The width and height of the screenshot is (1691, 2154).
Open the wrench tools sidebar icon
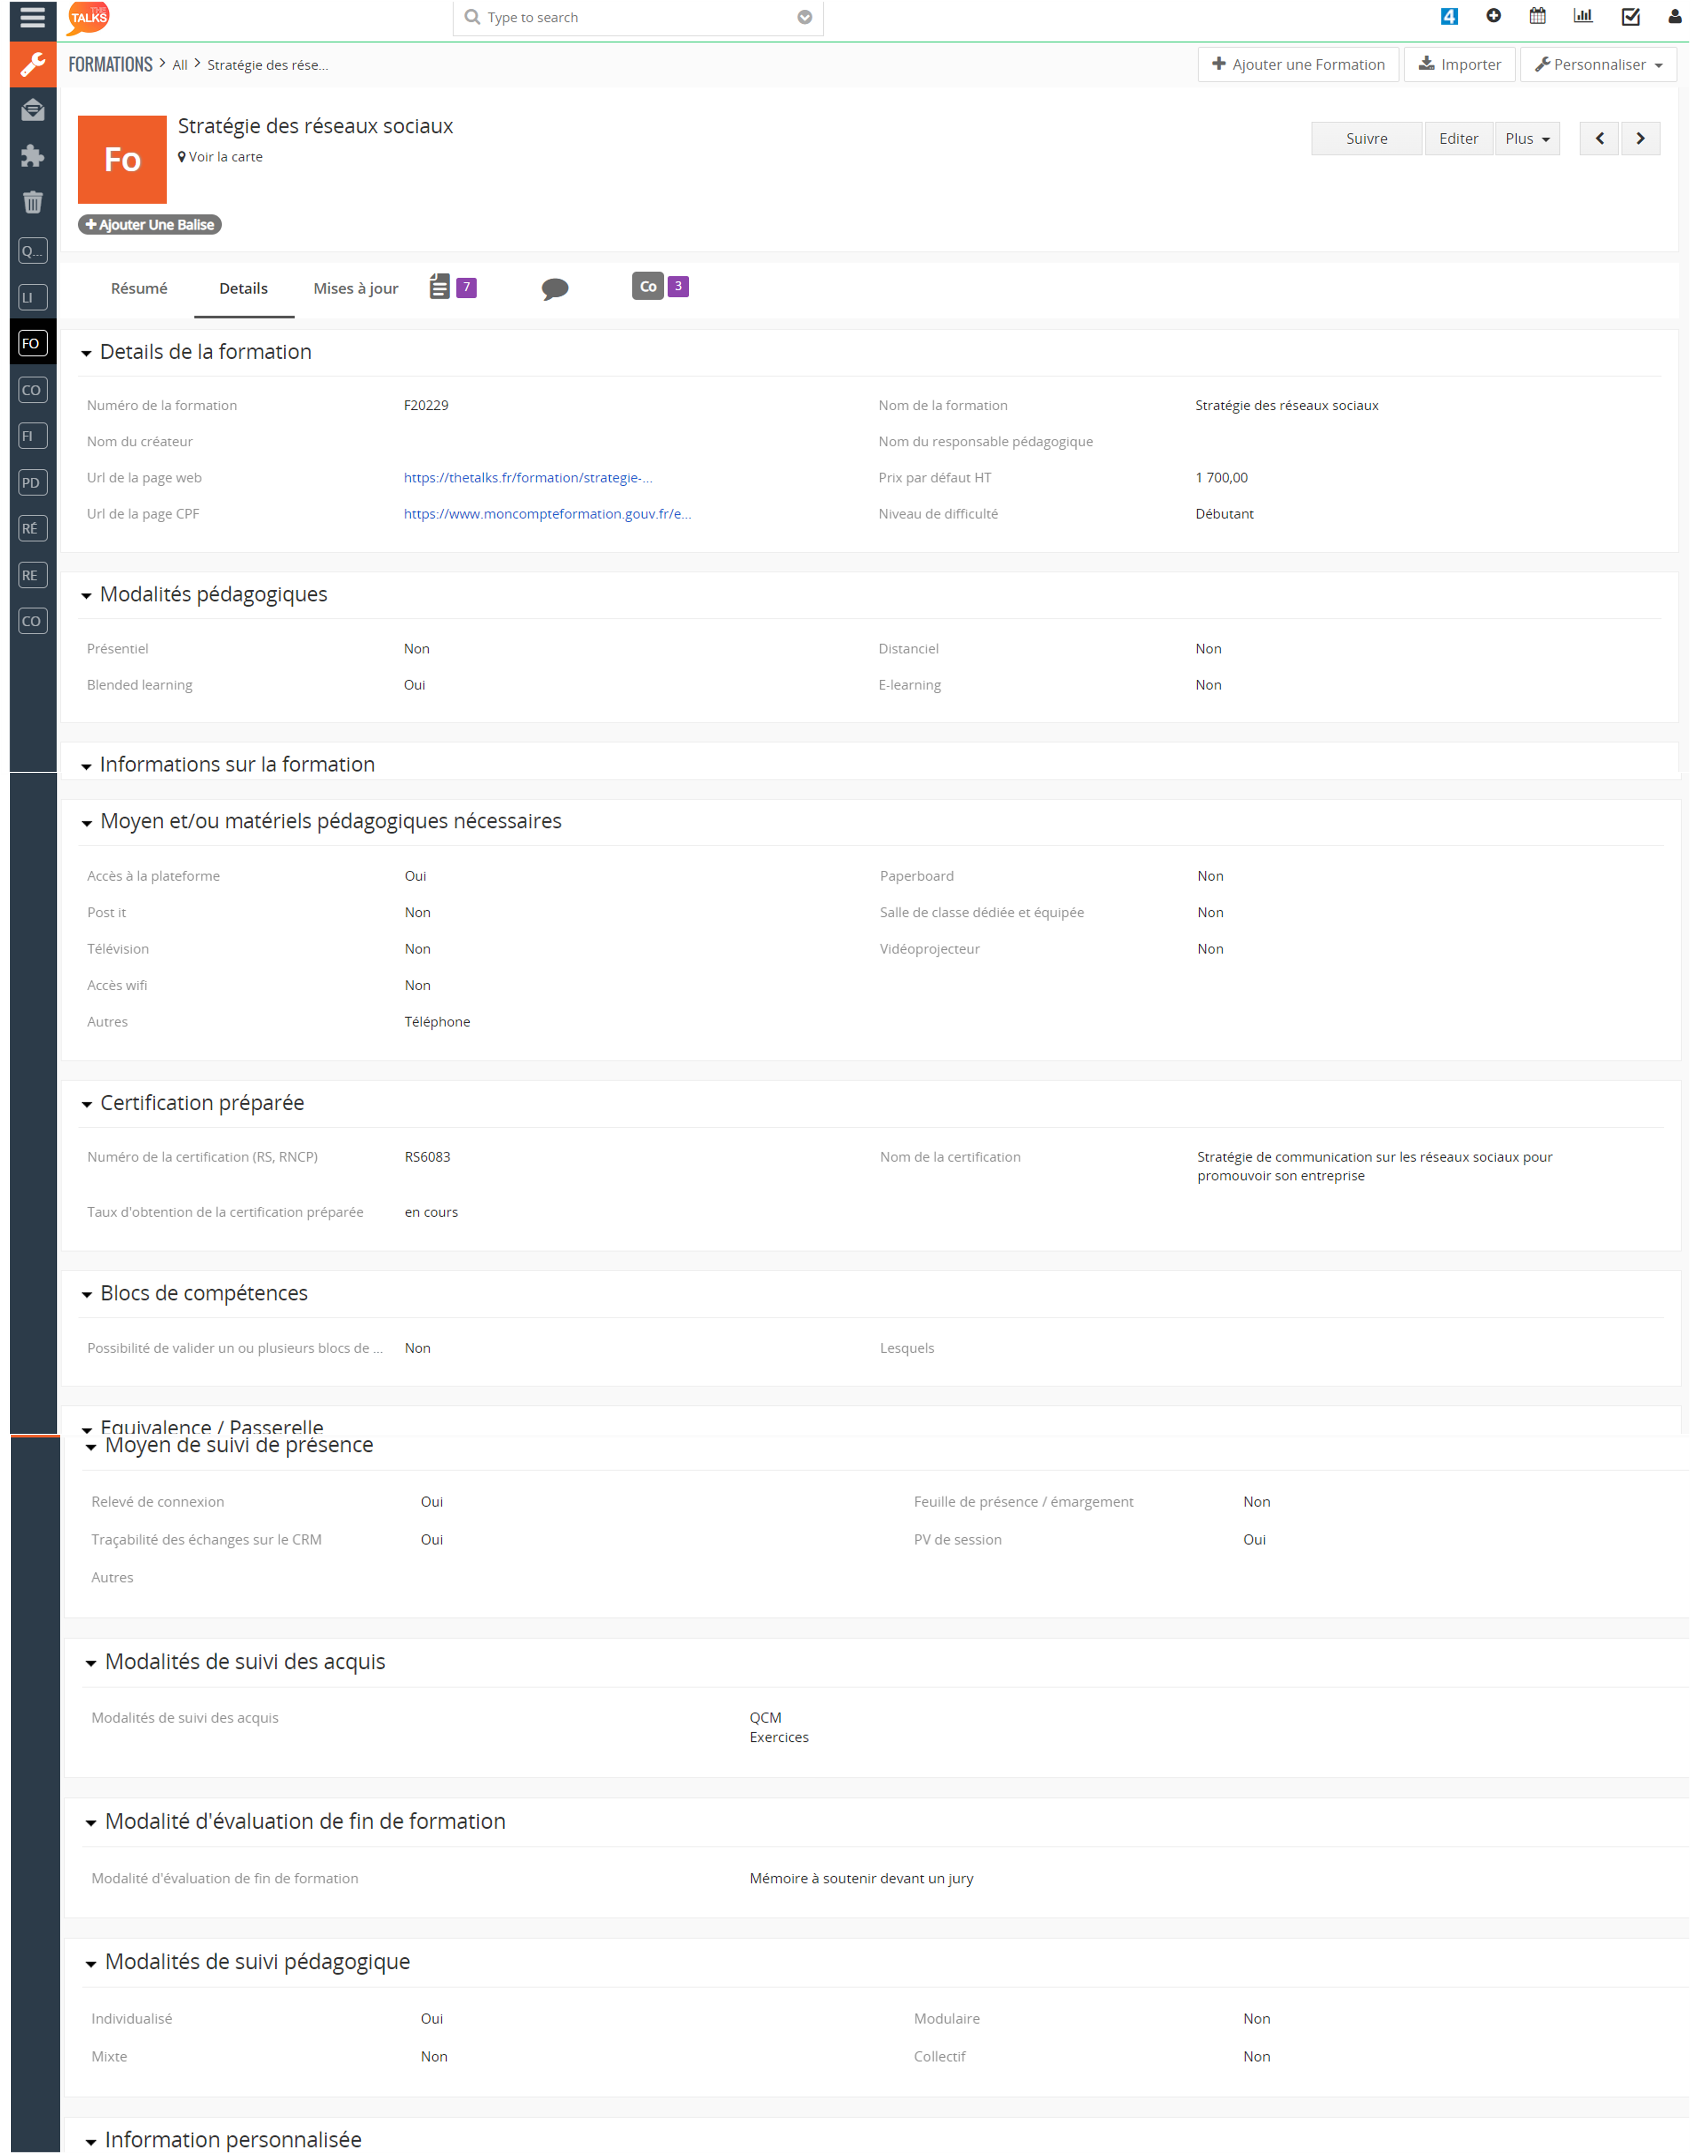(x=33, y=64)
